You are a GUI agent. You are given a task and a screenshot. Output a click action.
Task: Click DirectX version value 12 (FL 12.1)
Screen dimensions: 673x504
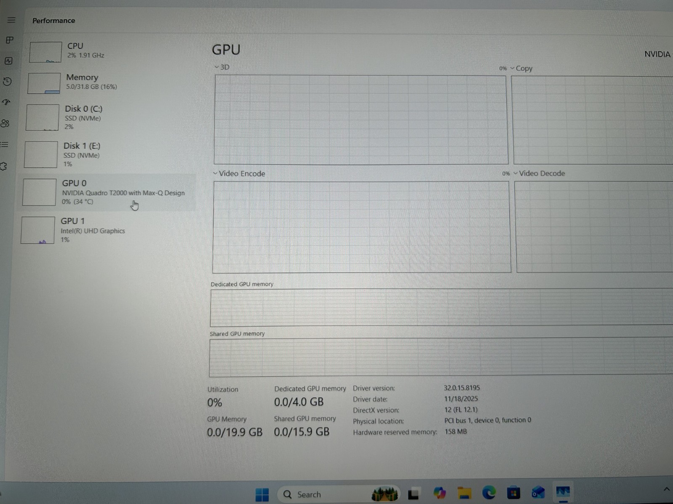point(461,409)
